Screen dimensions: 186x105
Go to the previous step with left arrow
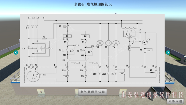pyautogui.click(x=16, y=53)
